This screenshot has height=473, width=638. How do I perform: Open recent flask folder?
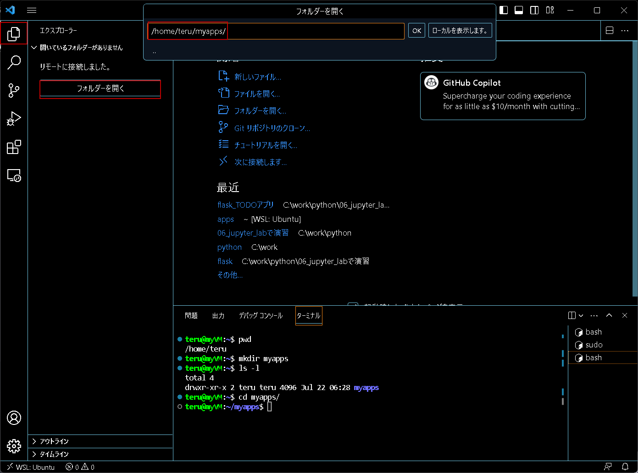[x=225, y=261]
